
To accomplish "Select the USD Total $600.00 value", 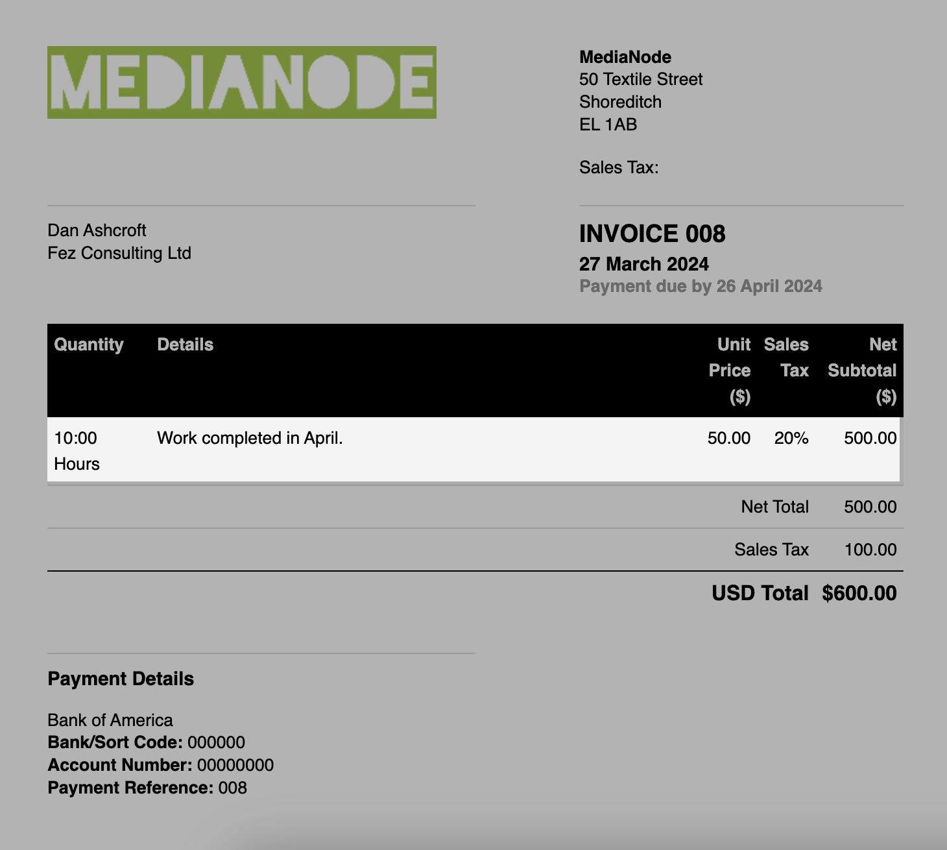I will [x=859, y=592].
